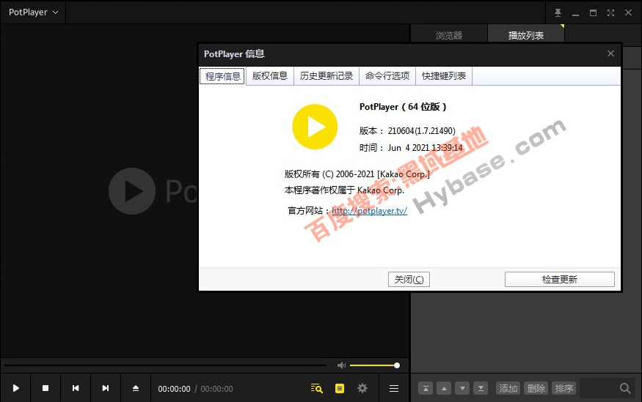Toggle the yellow playlist panel icon
This screenshot has width=642, height=402.
pos(340,388)
